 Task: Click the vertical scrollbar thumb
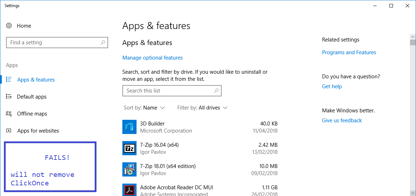[412, 43]
